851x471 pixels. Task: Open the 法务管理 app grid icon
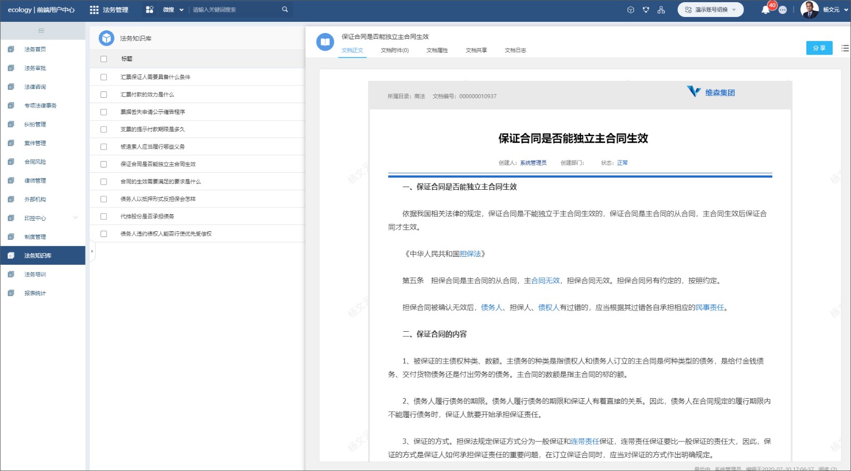94,10
